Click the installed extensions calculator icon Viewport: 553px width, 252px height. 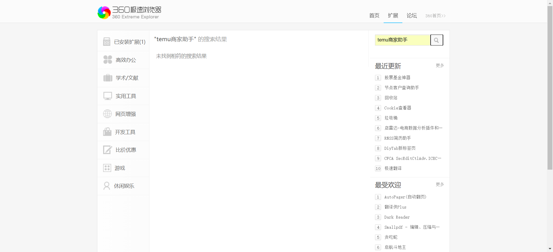click(x=107, y=42)
